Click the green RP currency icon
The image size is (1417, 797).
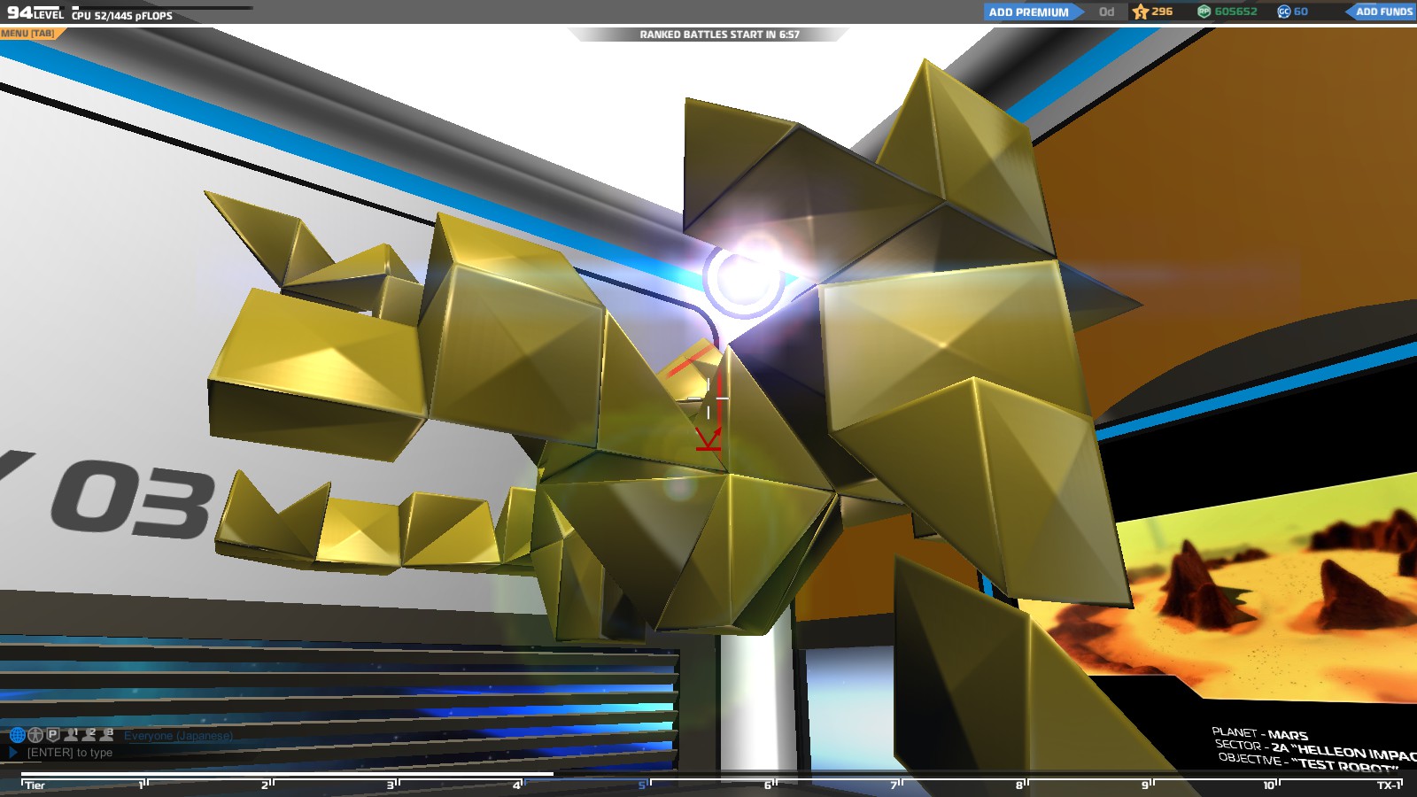point(1204,12)
